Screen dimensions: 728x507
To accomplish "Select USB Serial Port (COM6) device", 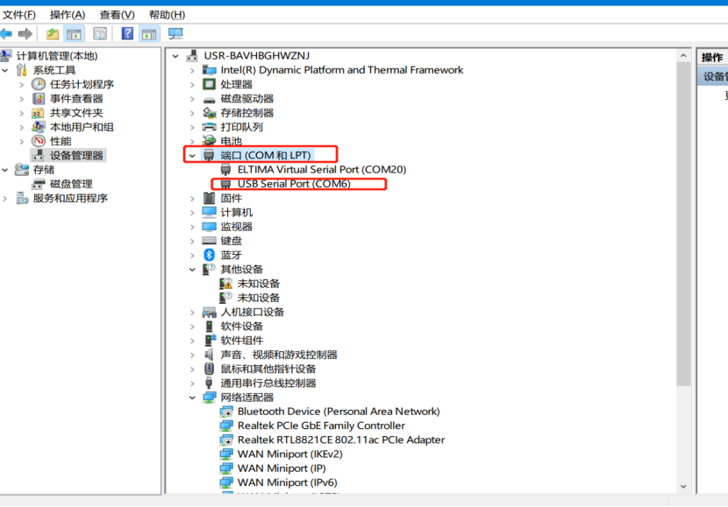I will pyautogui.click(x=293, y=184).
